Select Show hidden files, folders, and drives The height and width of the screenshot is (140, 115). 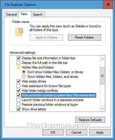(24, 76)
